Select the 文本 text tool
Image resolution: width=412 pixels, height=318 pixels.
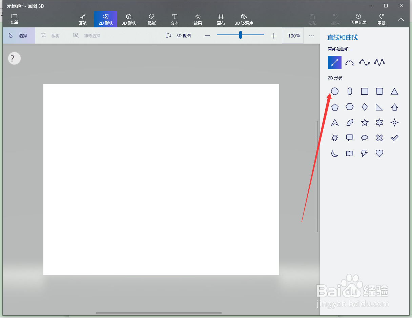(x=175, y=19)
